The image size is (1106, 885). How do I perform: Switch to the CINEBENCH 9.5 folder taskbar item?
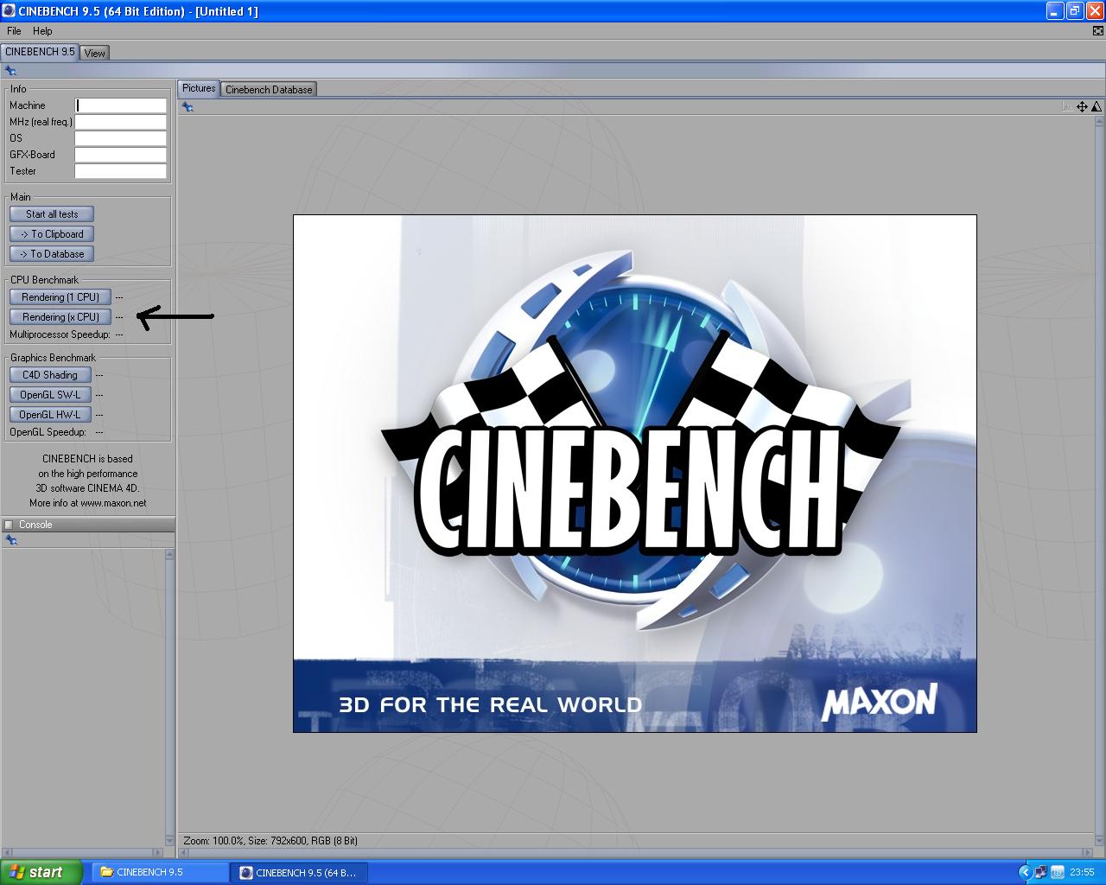pyautogui.click(x=160, y=872)
